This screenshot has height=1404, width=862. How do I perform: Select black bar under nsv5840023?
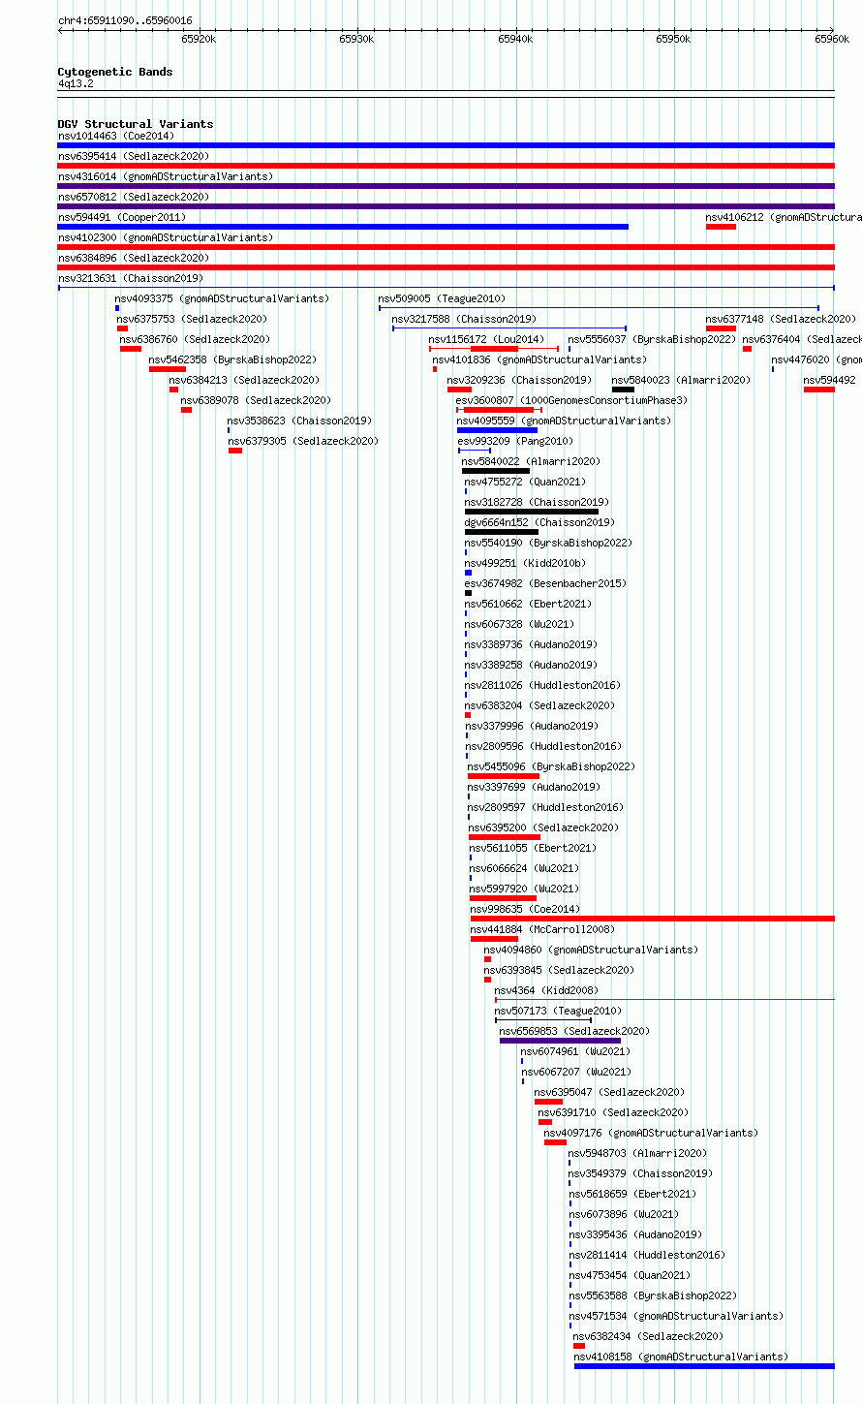pyautogui.click(x=623, y=390)
